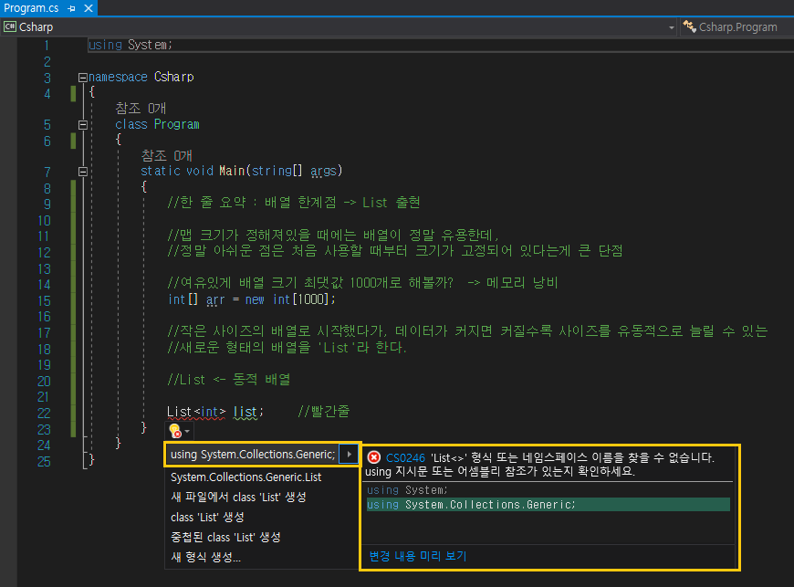Click the C# project icon by Csharp

coord(10,26)
